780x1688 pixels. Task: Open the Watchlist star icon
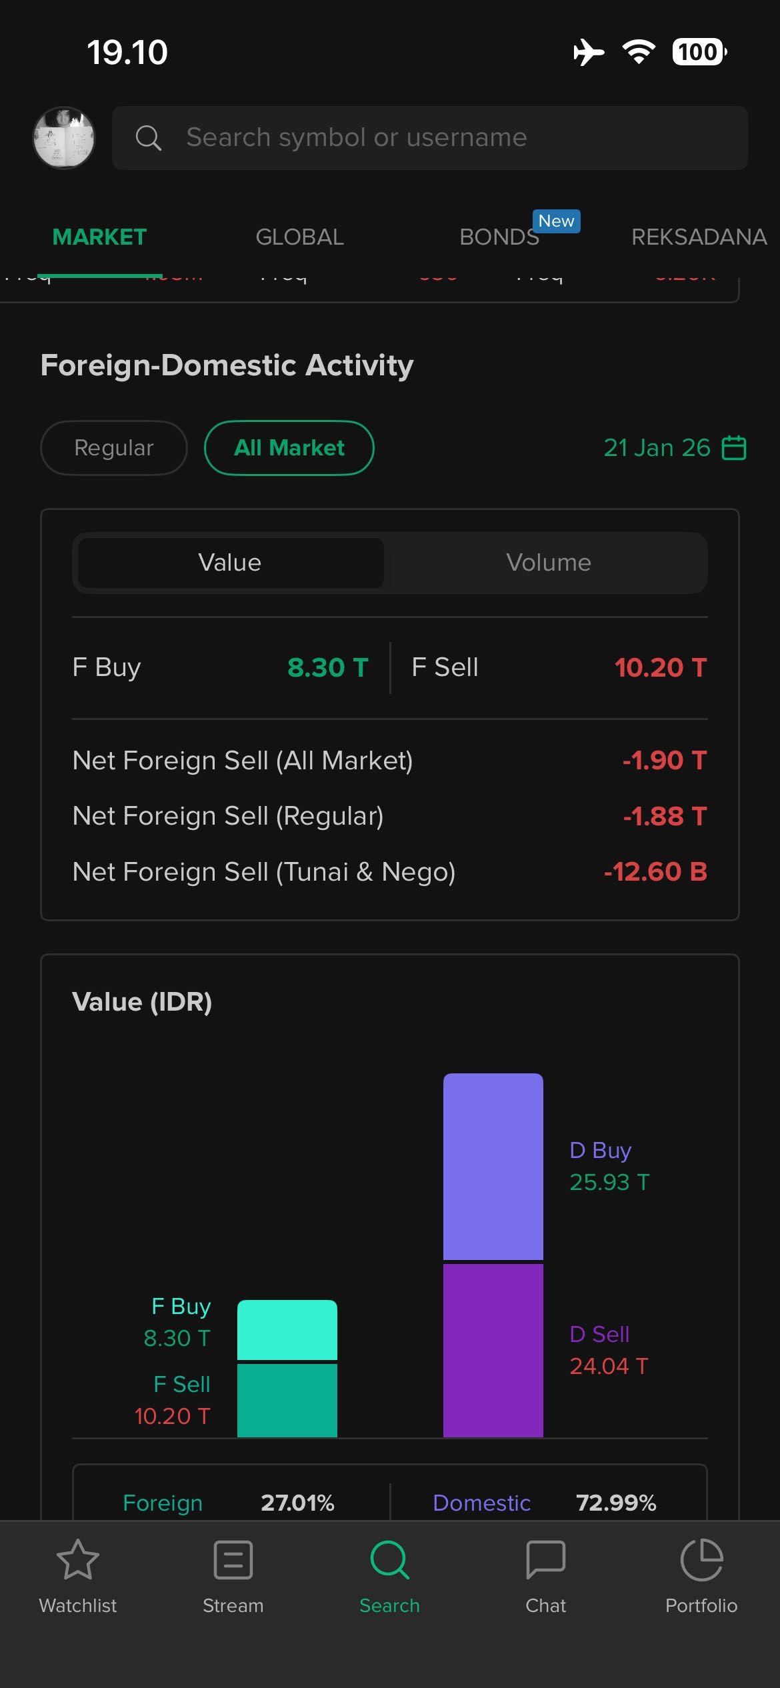pyautogui.click(x=78, y=1560)
